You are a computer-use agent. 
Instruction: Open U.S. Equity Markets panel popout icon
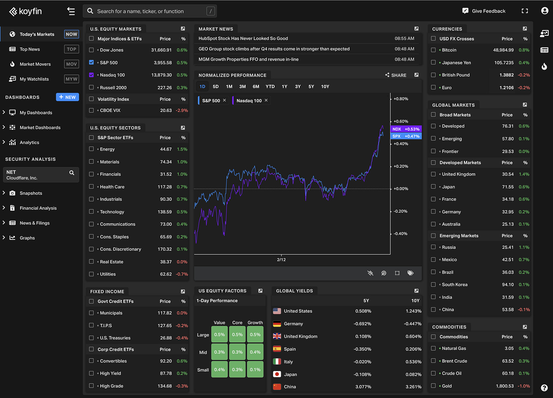click(183, 29)
